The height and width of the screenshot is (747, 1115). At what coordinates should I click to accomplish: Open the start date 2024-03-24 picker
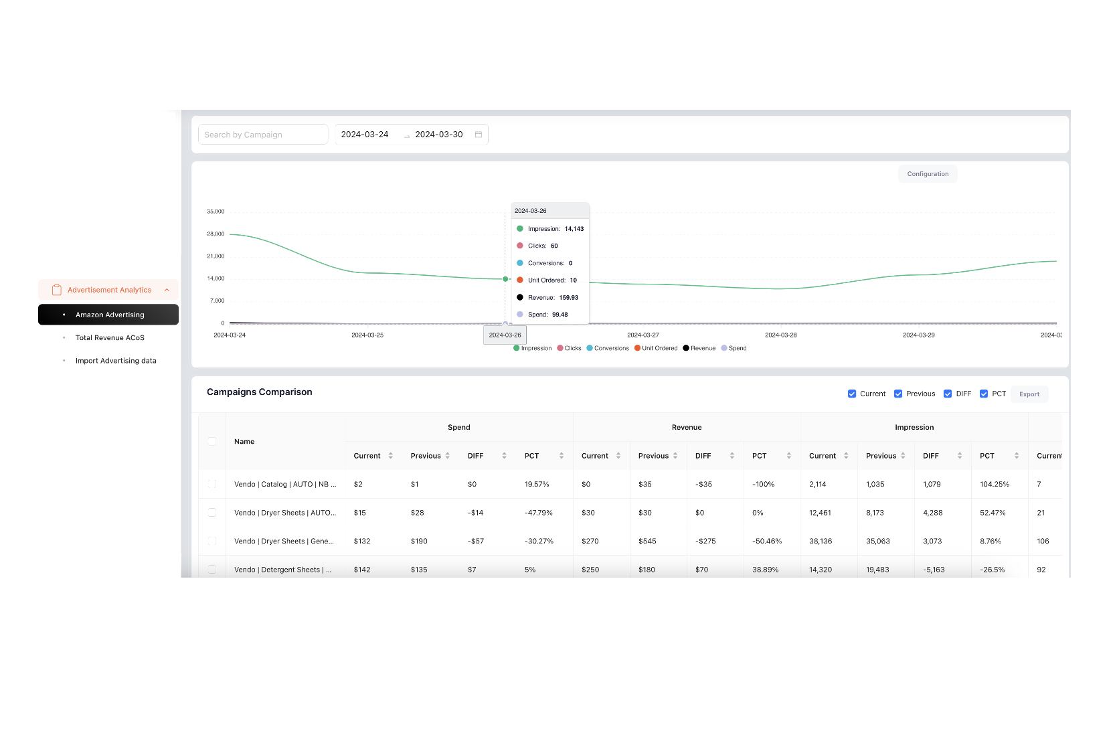coord(365,135)
